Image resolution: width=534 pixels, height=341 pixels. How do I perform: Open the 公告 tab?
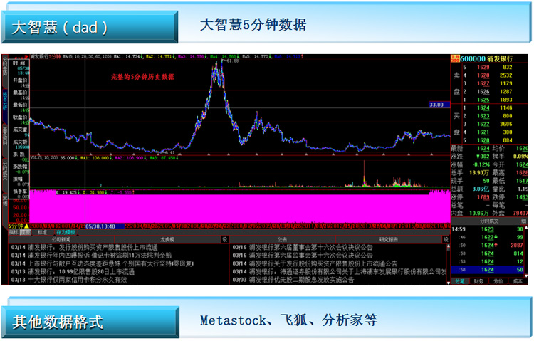point(283,239)
